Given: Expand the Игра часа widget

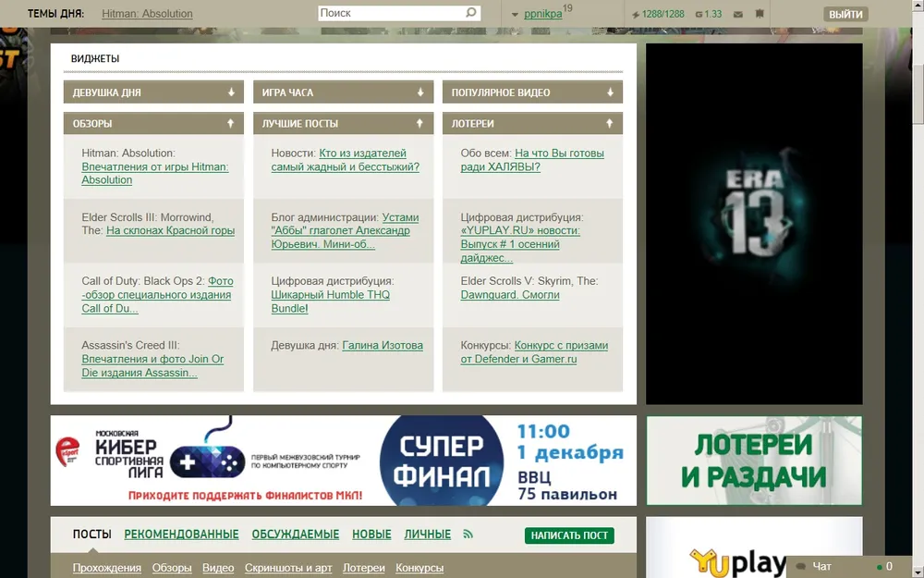Looking at the screenshot, I should pyautogui.click(x=420, y=92).
